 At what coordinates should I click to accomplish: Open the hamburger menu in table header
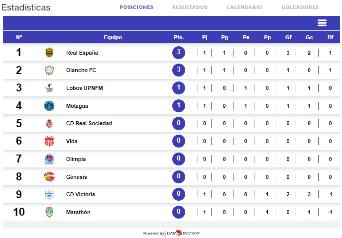pyautogui.click(x=322, y=23)
